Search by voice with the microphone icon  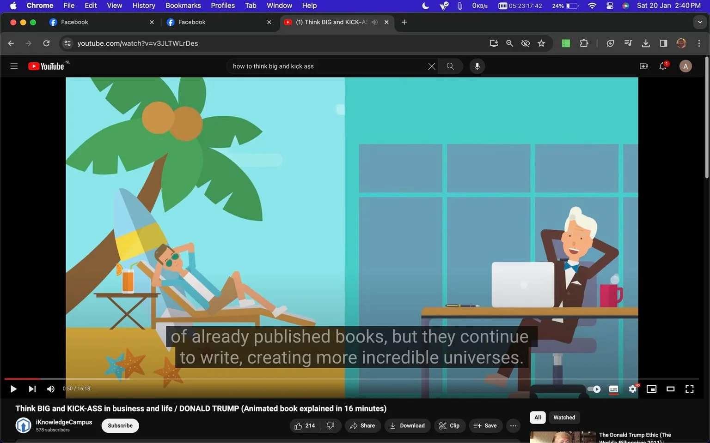point(477,66)
